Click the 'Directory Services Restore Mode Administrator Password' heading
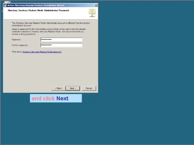 (x=38, y=10)
